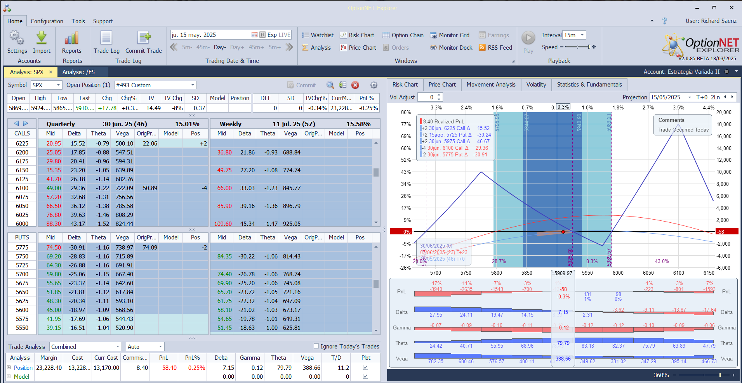742x383 pixels.
Task: Click the green grid icon beside the magnifier
Action: tap(342, 85)
